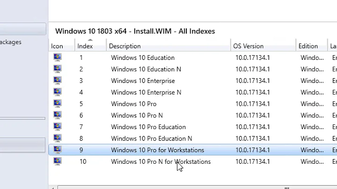Select the 'Windows 10 Pro Education N' description
Screen dimensions: 337x189
pos(152,139)
